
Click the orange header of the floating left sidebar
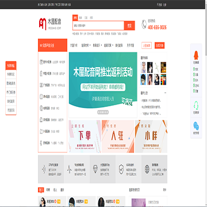(x=11, y=66)
